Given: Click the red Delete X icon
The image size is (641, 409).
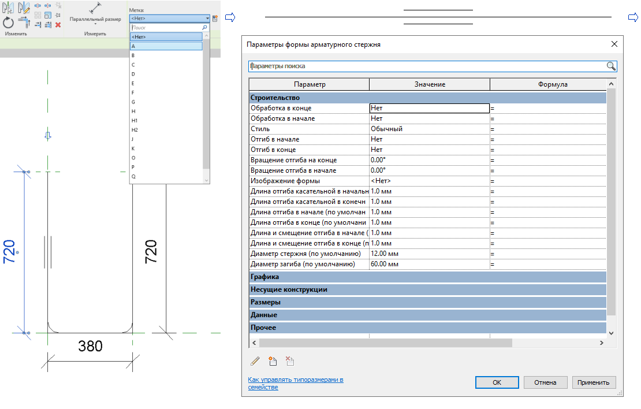Looking at the screenshot, I should point(58,25).
